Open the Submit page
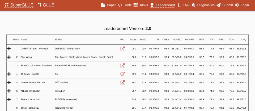255x111 pixels. coord(225,5)
